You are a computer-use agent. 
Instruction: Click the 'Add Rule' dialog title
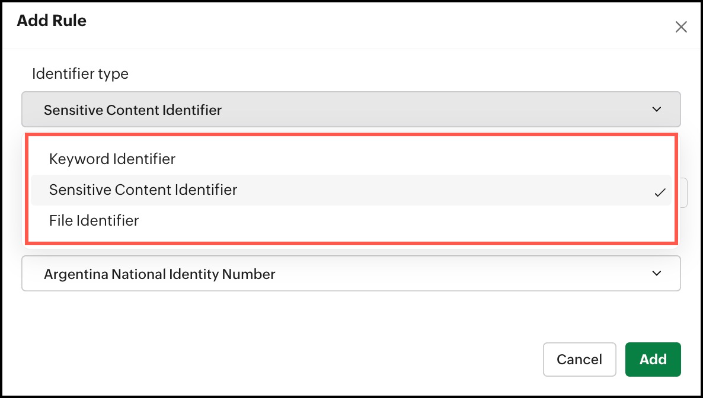(52, 21)
